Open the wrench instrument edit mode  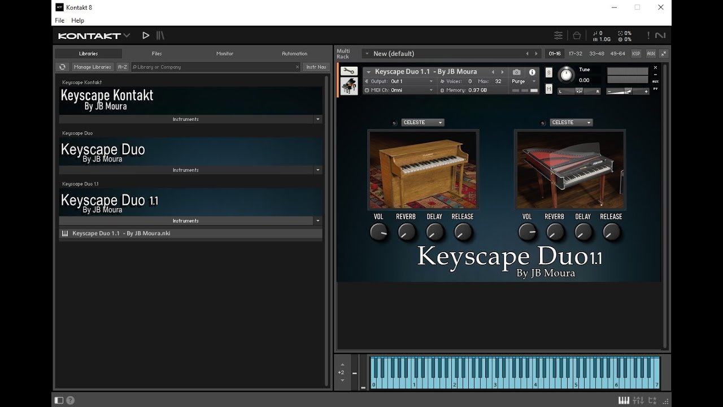[349, 71]
